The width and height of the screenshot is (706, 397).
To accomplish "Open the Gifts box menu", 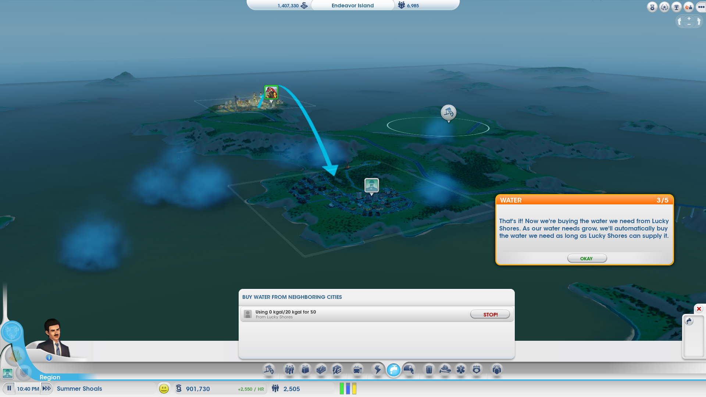I will 497,369.
